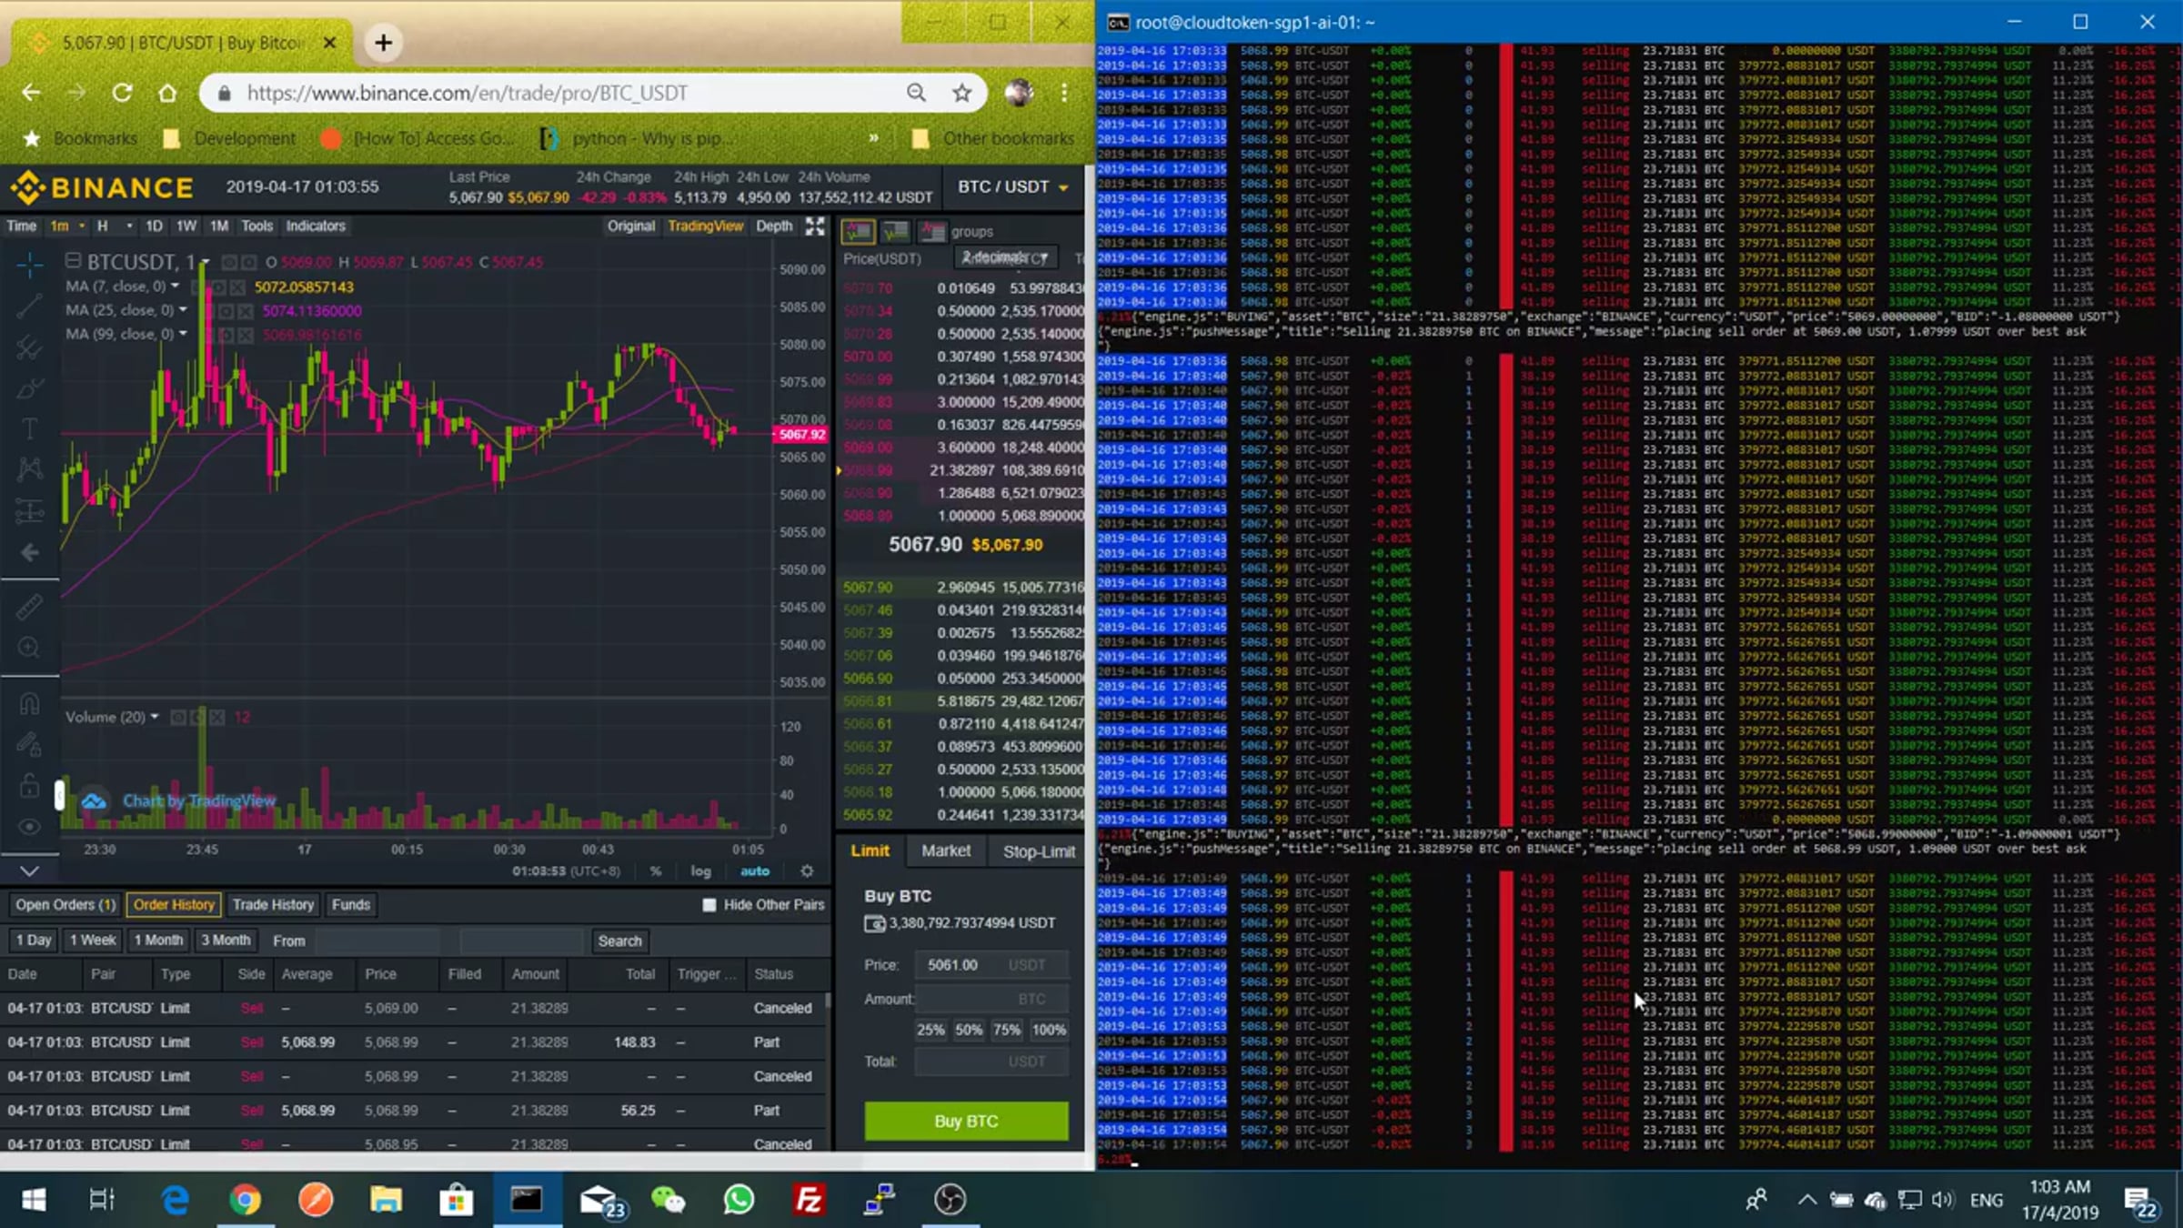Switch chart to Original view
This screenshot has height=1228, width=2183.
click(x=631, y=226)
